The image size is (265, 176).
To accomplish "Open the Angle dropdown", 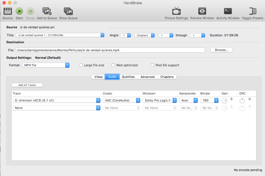I will coord(126,35).
